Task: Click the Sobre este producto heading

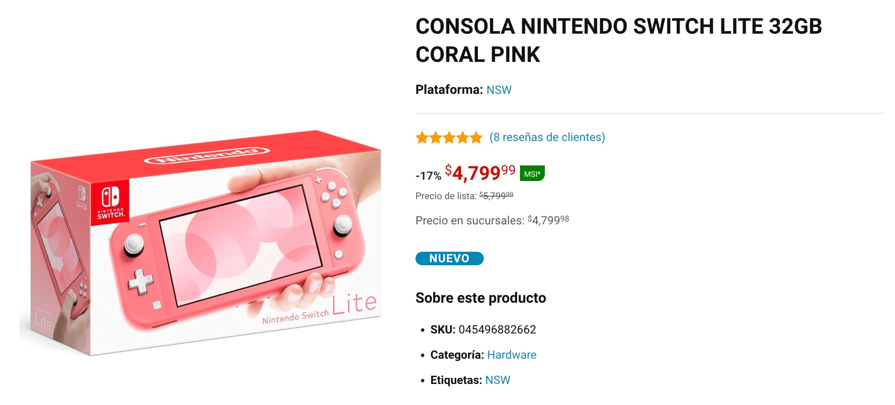Action: click(x=480, y=298)
